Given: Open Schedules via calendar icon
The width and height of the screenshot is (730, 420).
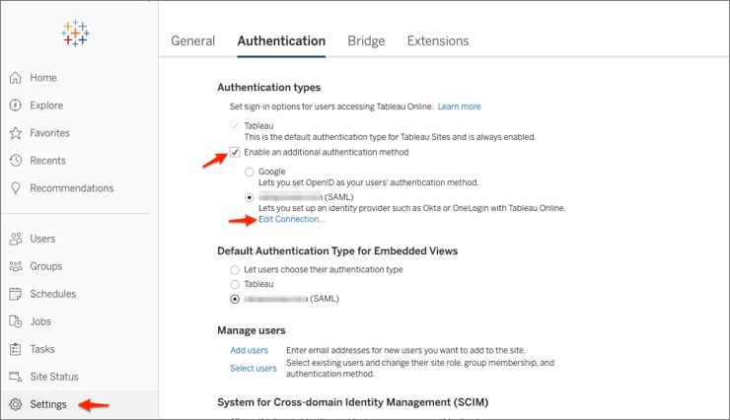Looking at the screenshot, I should [x=16, y=294].
